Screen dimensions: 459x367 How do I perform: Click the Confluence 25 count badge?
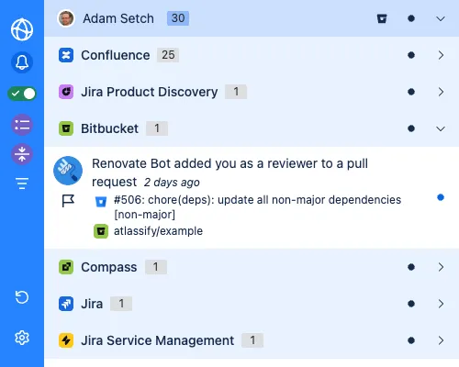tap(168, 55)
